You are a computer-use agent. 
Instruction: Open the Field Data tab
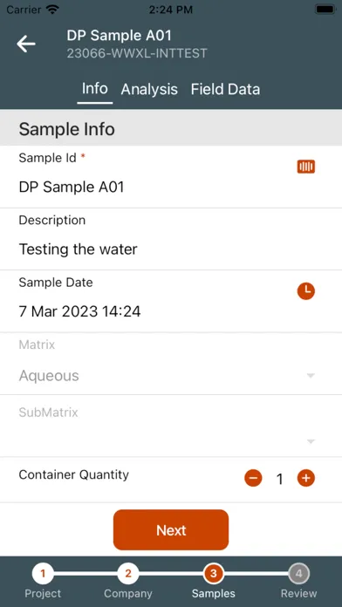pos(225,90)
